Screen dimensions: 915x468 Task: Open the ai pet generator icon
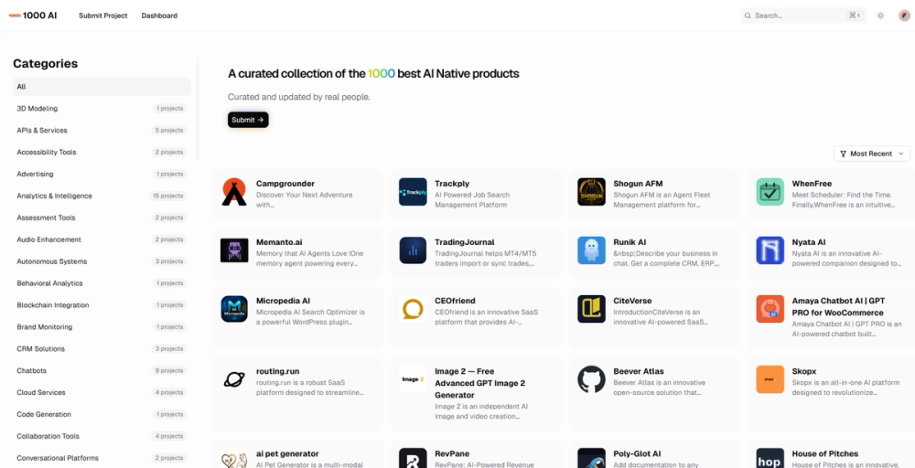point(234,459)
